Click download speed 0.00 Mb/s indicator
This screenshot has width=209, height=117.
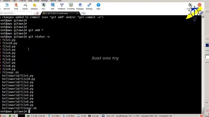(69, 116)
